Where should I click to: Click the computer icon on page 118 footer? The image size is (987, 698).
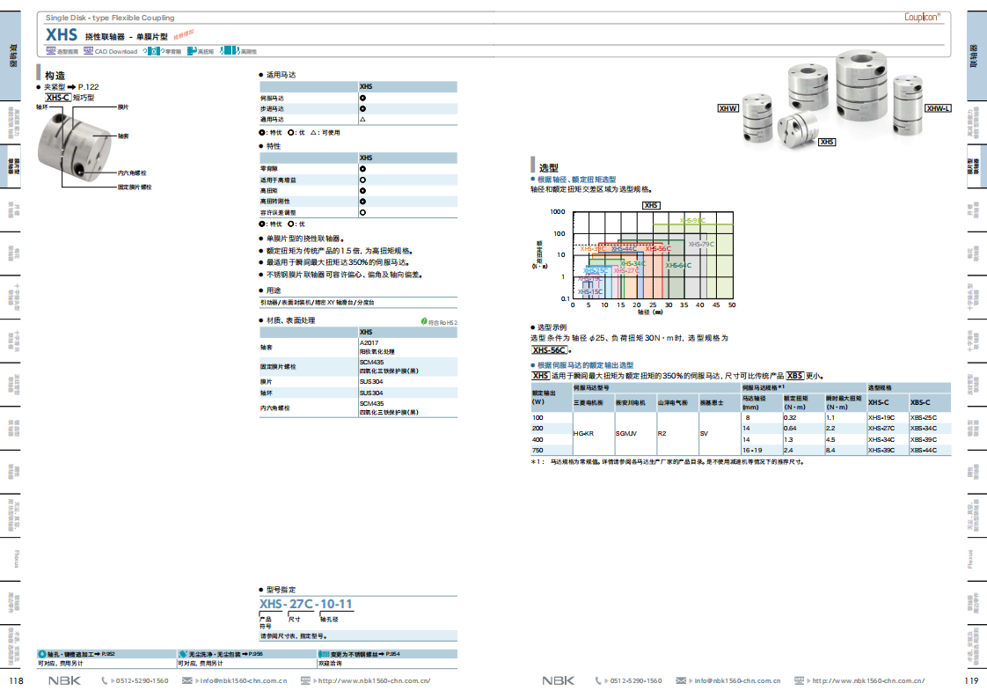click(305, 680)
